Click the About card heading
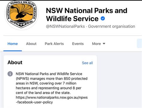 (15, 62)
